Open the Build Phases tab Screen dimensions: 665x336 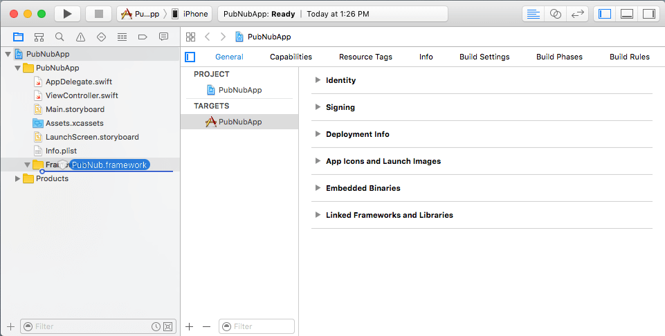(x=559, y=57)
